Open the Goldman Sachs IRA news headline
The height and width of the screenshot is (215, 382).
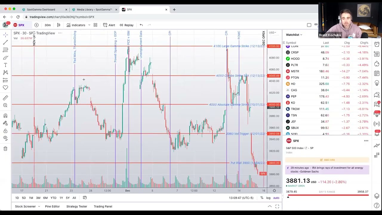point(327,170)
